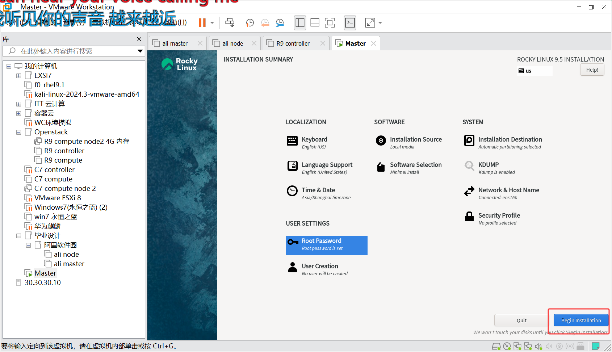Click the CD/DVD drive status icon
Viewport: 612px width, 352px height.
pyautogui.click(x=507, y=347)
